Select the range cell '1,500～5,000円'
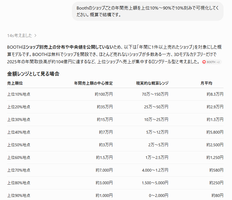 point(155,183)
